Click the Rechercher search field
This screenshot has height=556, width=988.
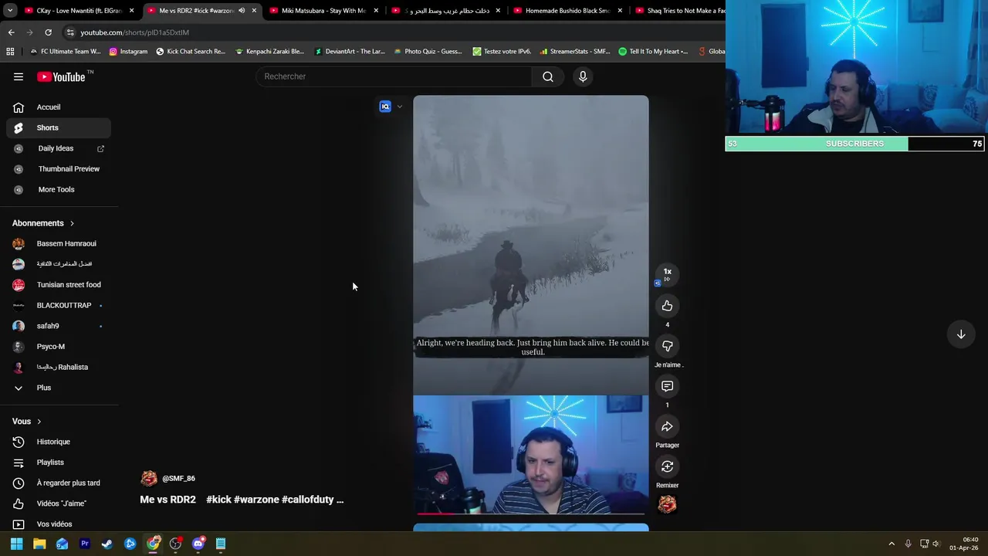point(394,76)
